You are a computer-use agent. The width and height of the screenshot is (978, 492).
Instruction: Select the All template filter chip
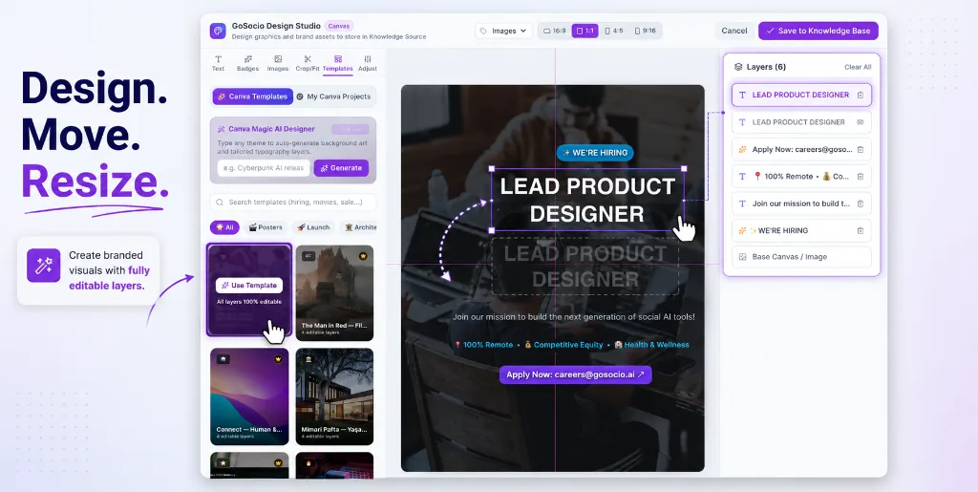click(224, 227)
